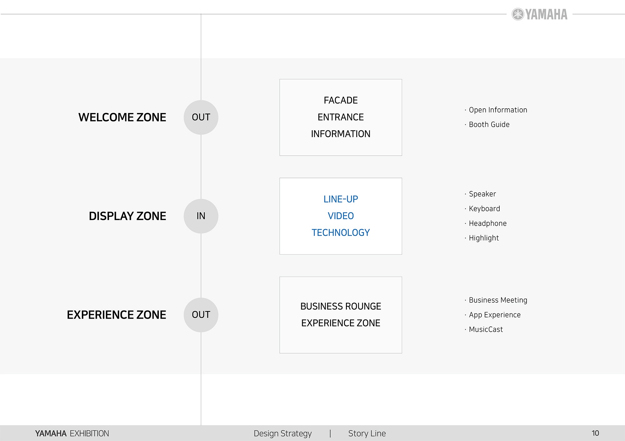Click the OUT circle beside Welcome Zone
The width and height of the screenshot is (625, 441).
click(201, 117)
